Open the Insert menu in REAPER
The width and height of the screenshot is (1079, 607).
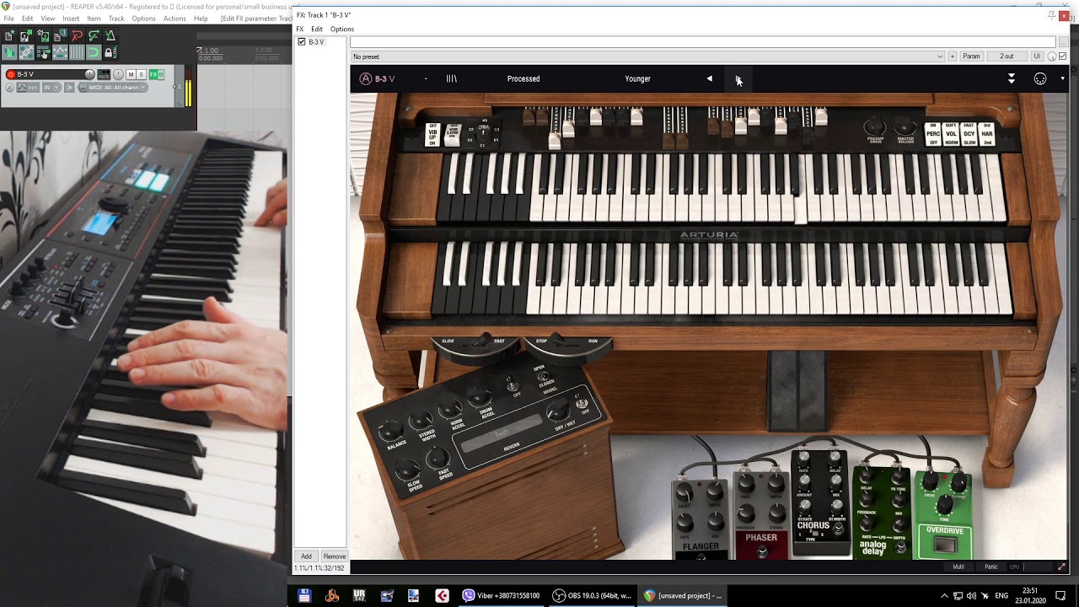coord(71,18)
